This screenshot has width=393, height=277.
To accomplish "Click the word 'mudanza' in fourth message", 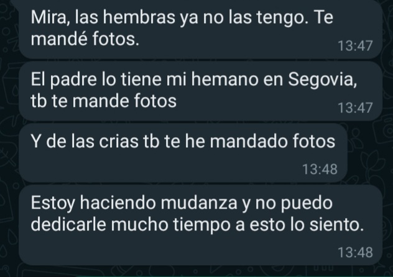I will pos(199,203).
